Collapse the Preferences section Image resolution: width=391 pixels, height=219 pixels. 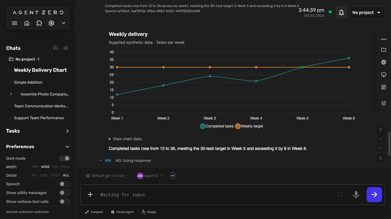68,147
